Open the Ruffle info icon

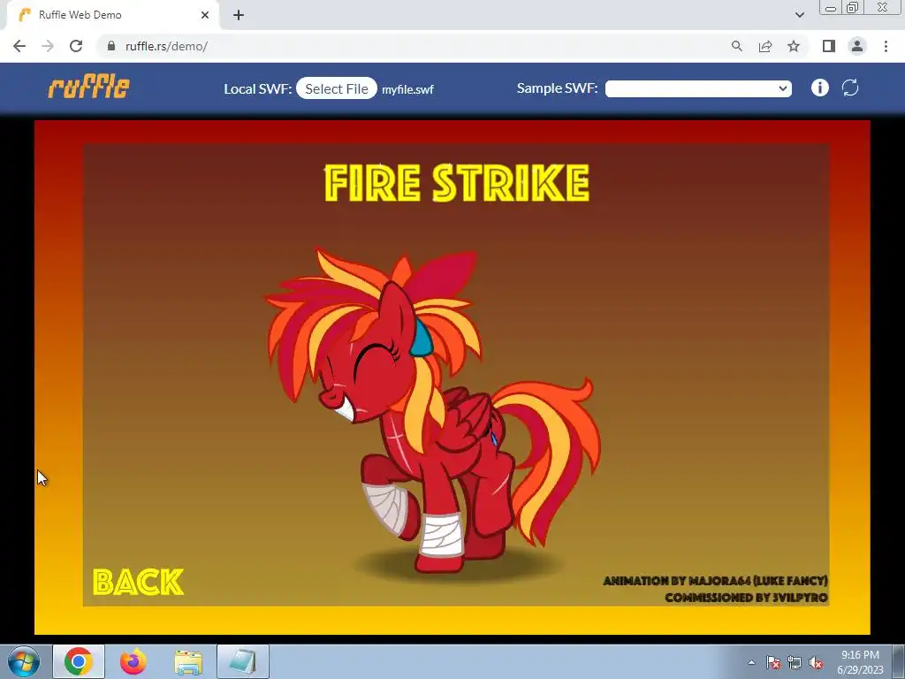[x=819, y=88]
